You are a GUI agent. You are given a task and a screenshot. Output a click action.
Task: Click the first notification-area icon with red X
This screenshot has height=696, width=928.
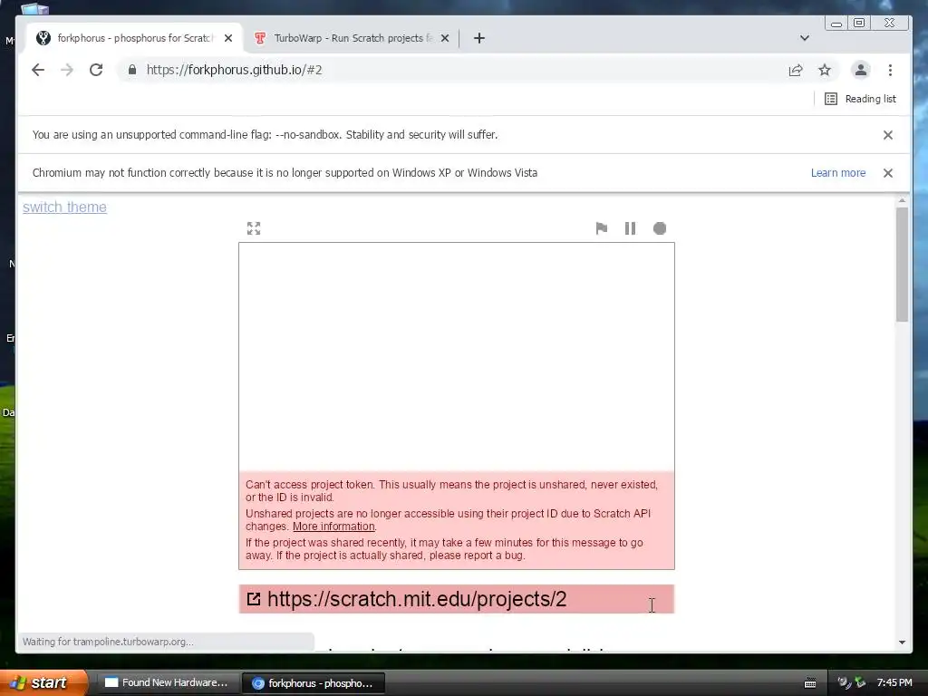(845, 682)
